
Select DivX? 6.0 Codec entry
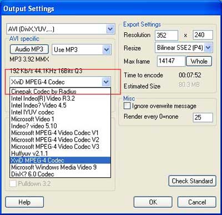(60, 174)
